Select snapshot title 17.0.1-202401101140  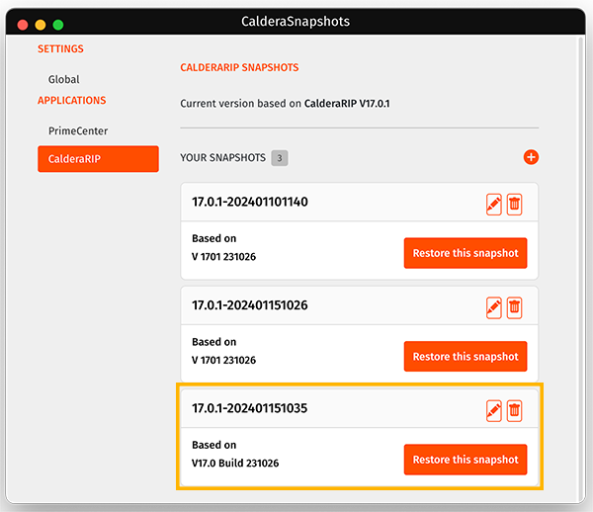coord(250,202)
